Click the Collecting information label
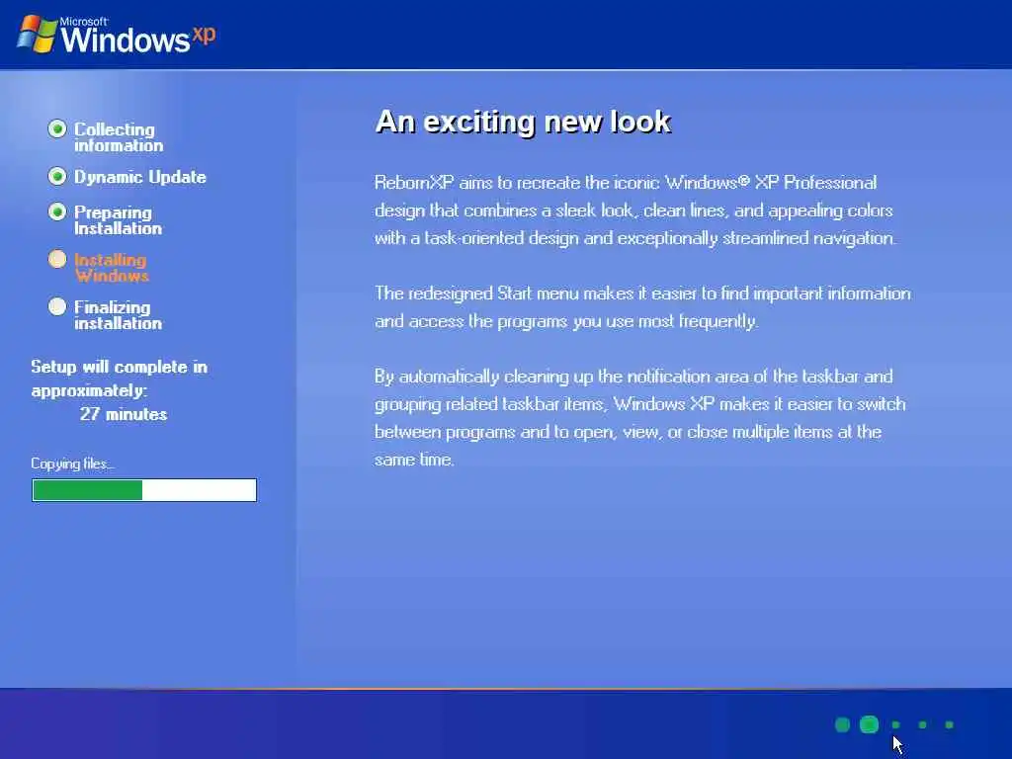This screenshot has height=759, width=1012. [x=119, y=136]
